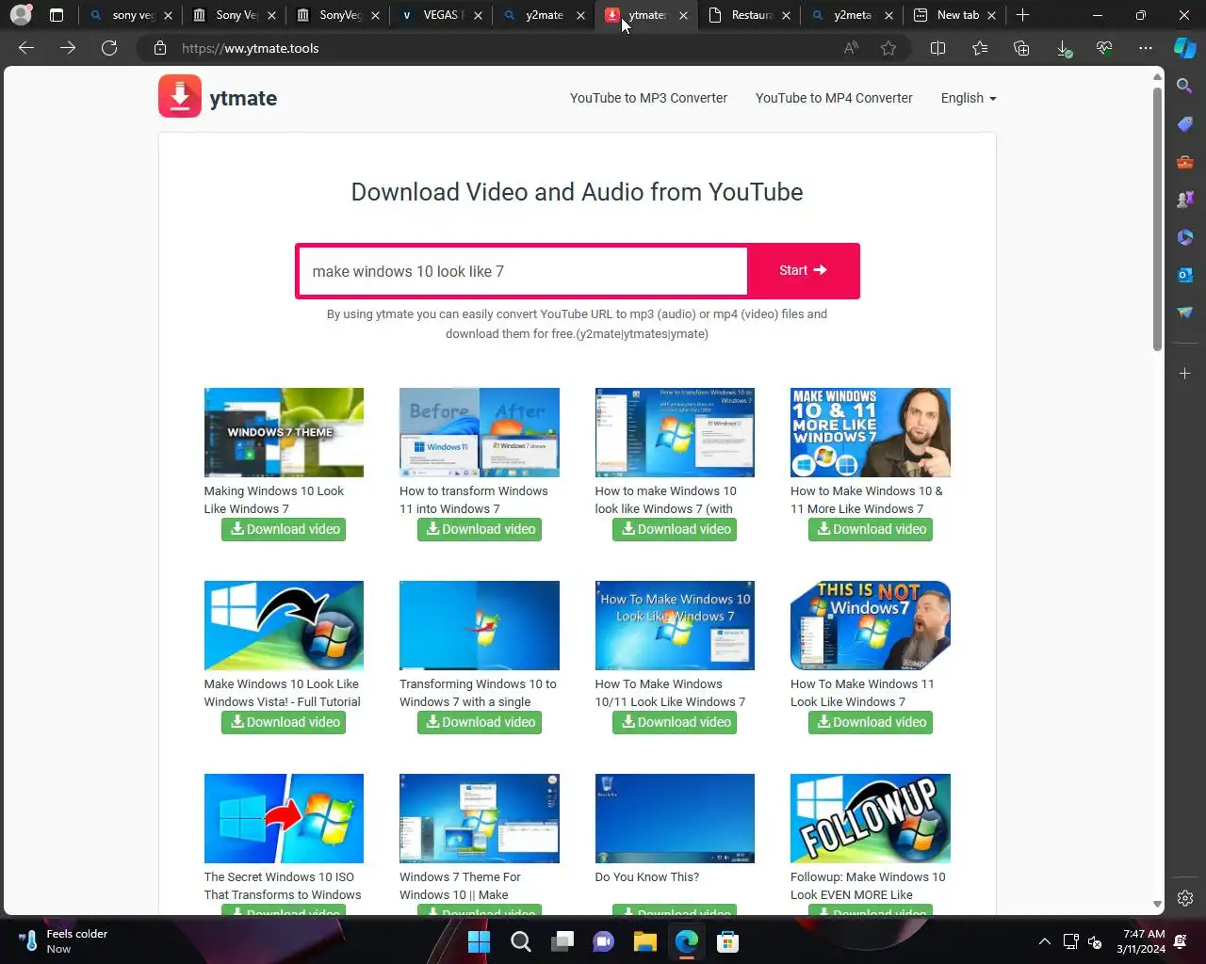
Task: Open the browser profile avatar
Action: (21, 15)
